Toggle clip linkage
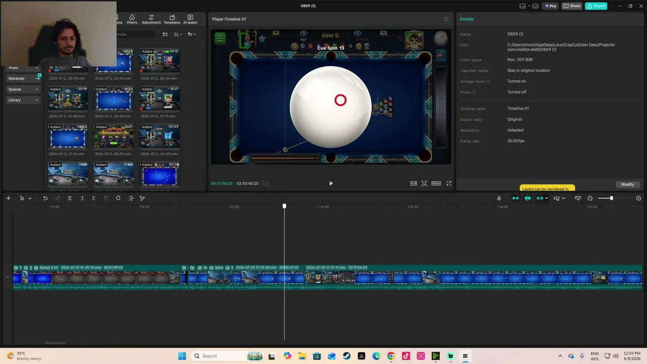Image resolution: width=647 pixels, height=364 pixels. click(539, 198)
